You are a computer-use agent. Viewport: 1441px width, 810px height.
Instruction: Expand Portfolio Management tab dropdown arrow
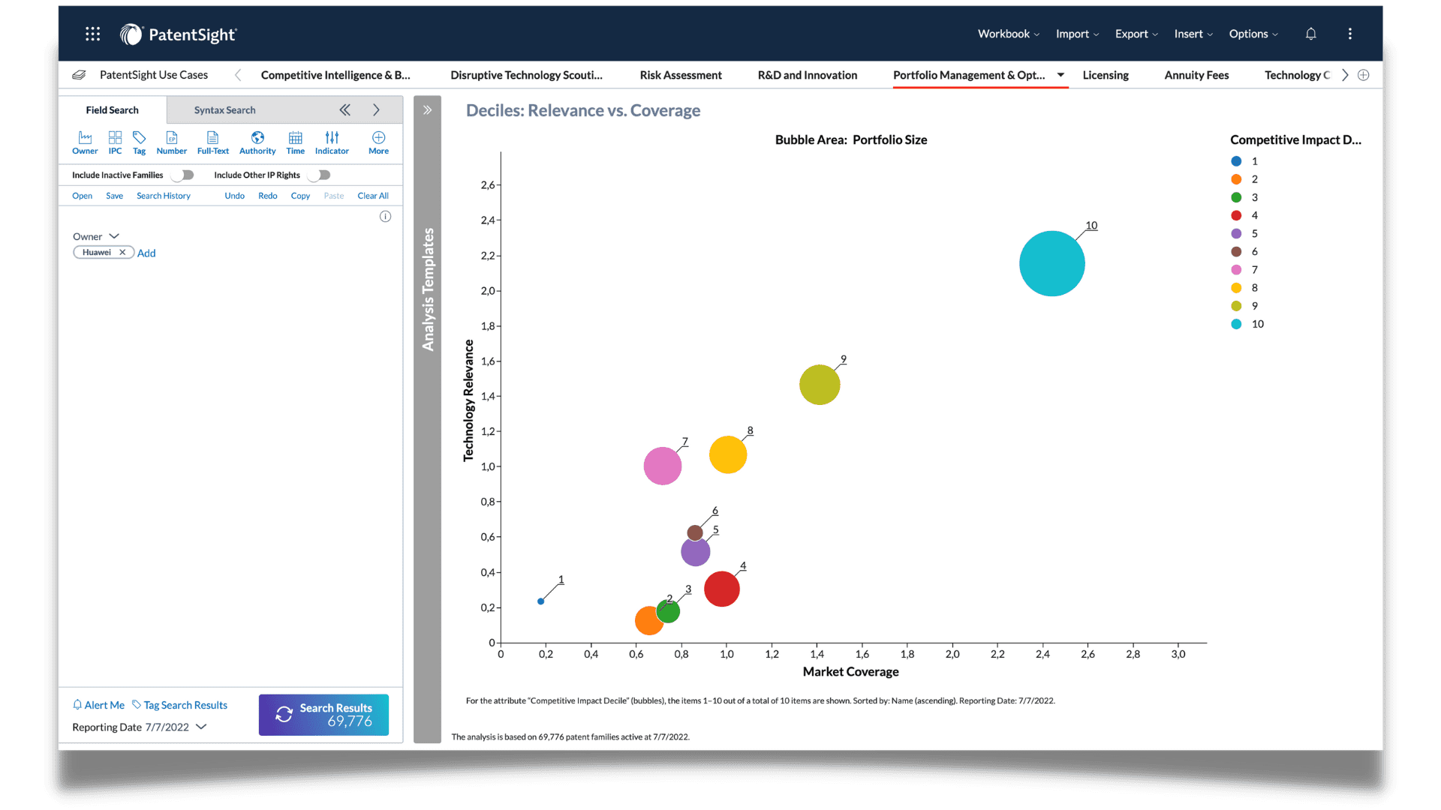pyautogui.click(x=1060, y=75)
